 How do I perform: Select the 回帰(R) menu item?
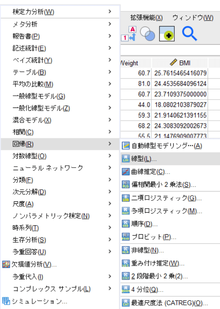60,144
